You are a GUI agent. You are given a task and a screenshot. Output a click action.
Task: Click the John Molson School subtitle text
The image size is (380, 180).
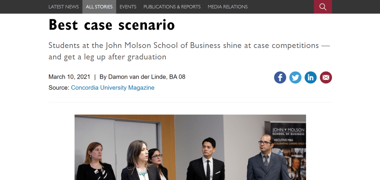(x=189, y=51)
